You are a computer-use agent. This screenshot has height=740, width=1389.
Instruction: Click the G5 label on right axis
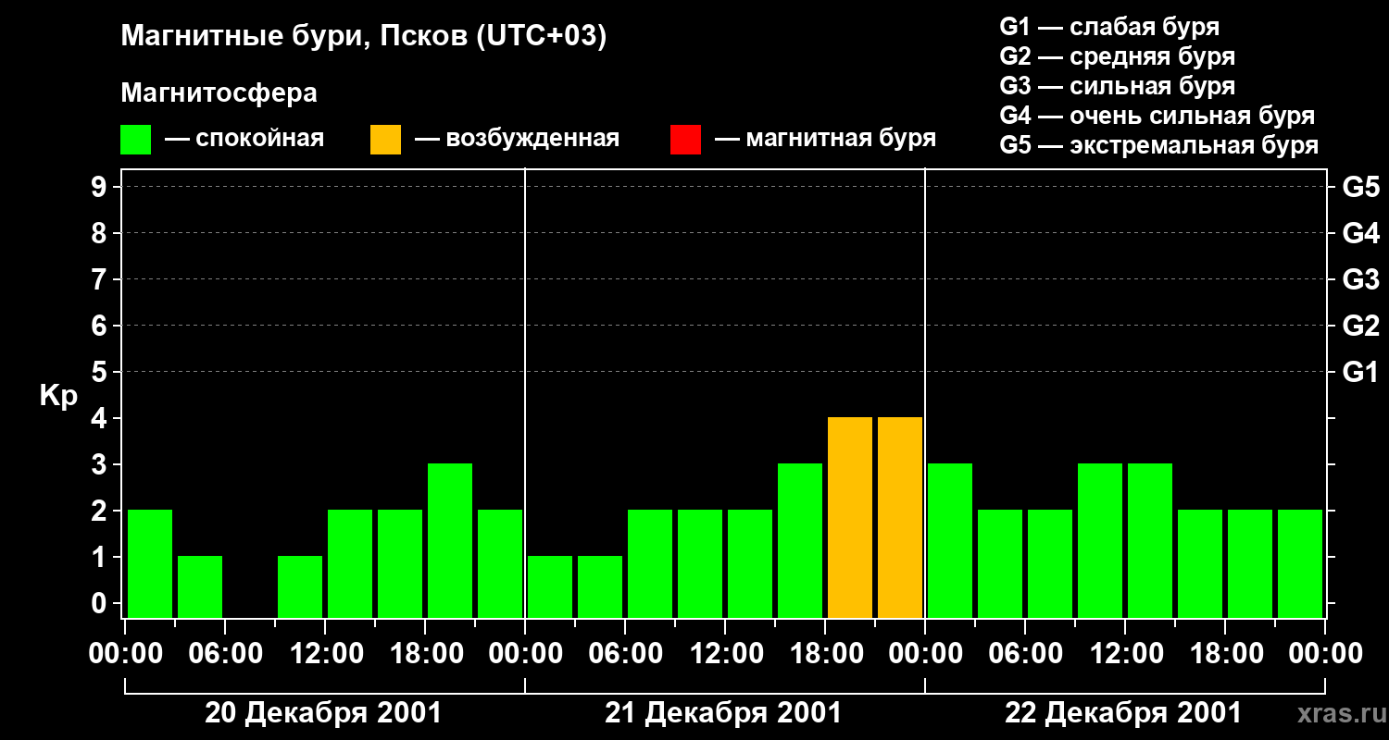[1360, 187]
